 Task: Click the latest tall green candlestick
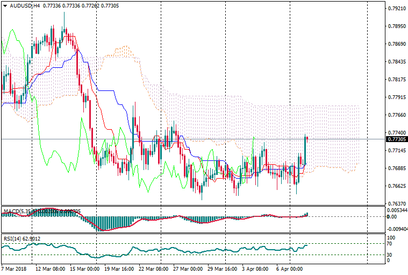305,151
